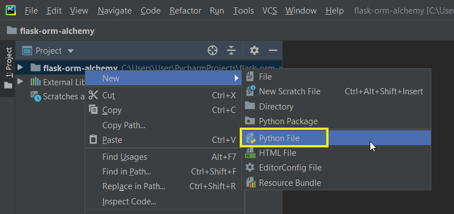Click the Directory folder icon in submenu

tap(250, 106)
